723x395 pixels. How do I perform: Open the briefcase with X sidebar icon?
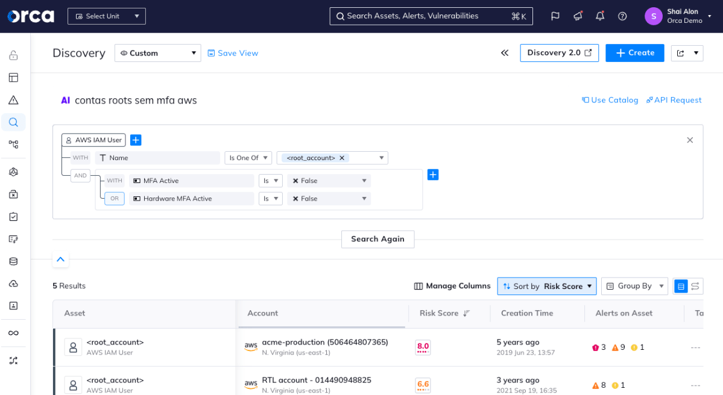[x=13, y=194]
